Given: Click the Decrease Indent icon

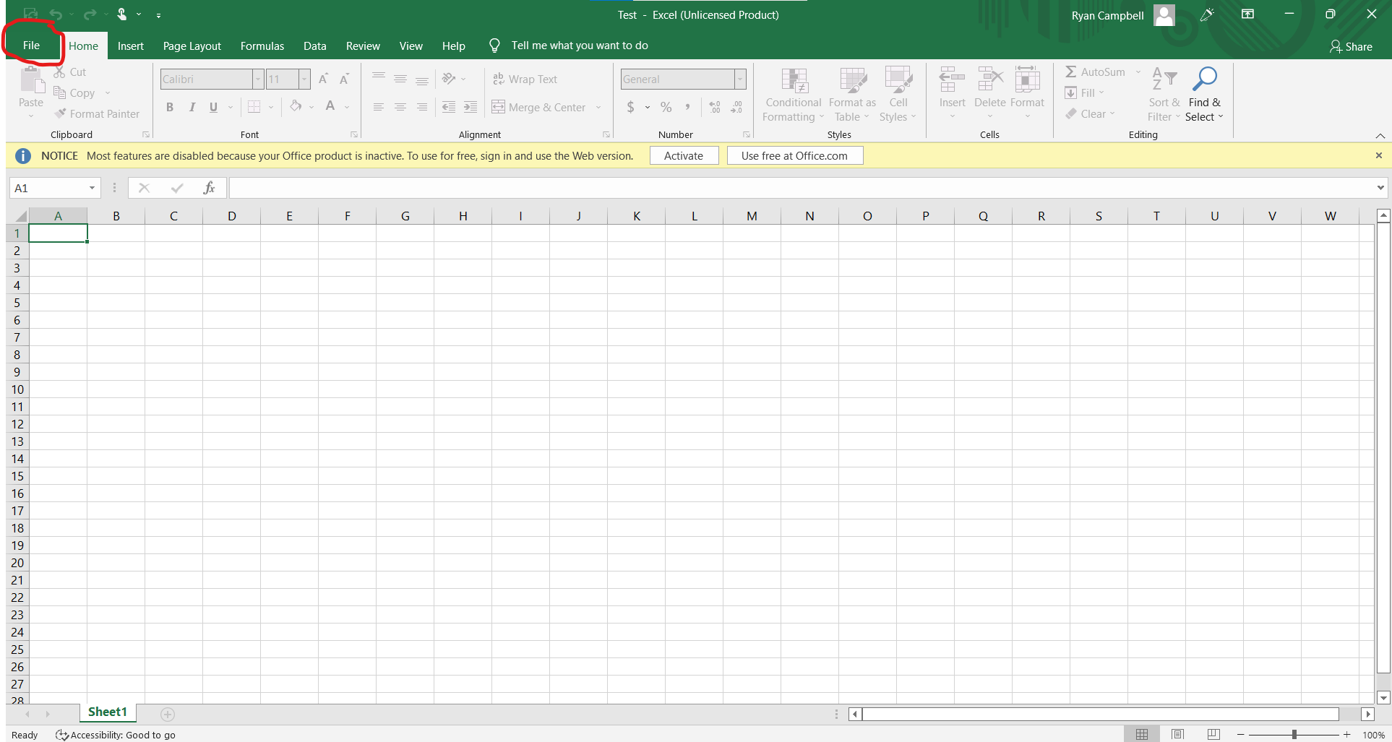Looking at the screenshot, I should (x=449, y=107).
